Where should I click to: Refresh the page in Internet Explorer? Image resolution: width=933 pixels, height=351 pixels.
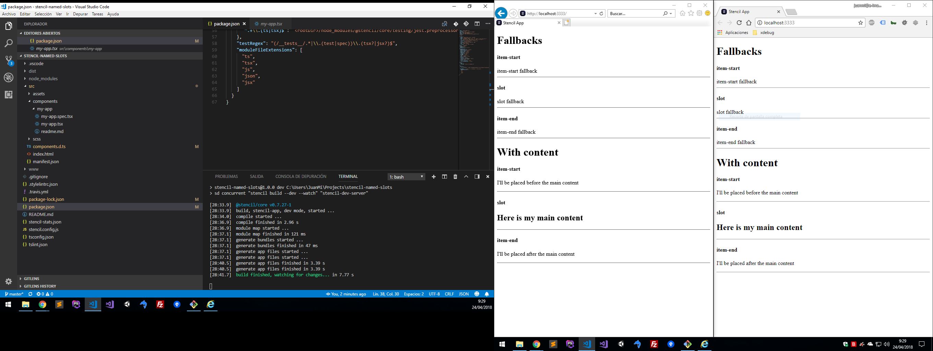click(x=602, y=13)
